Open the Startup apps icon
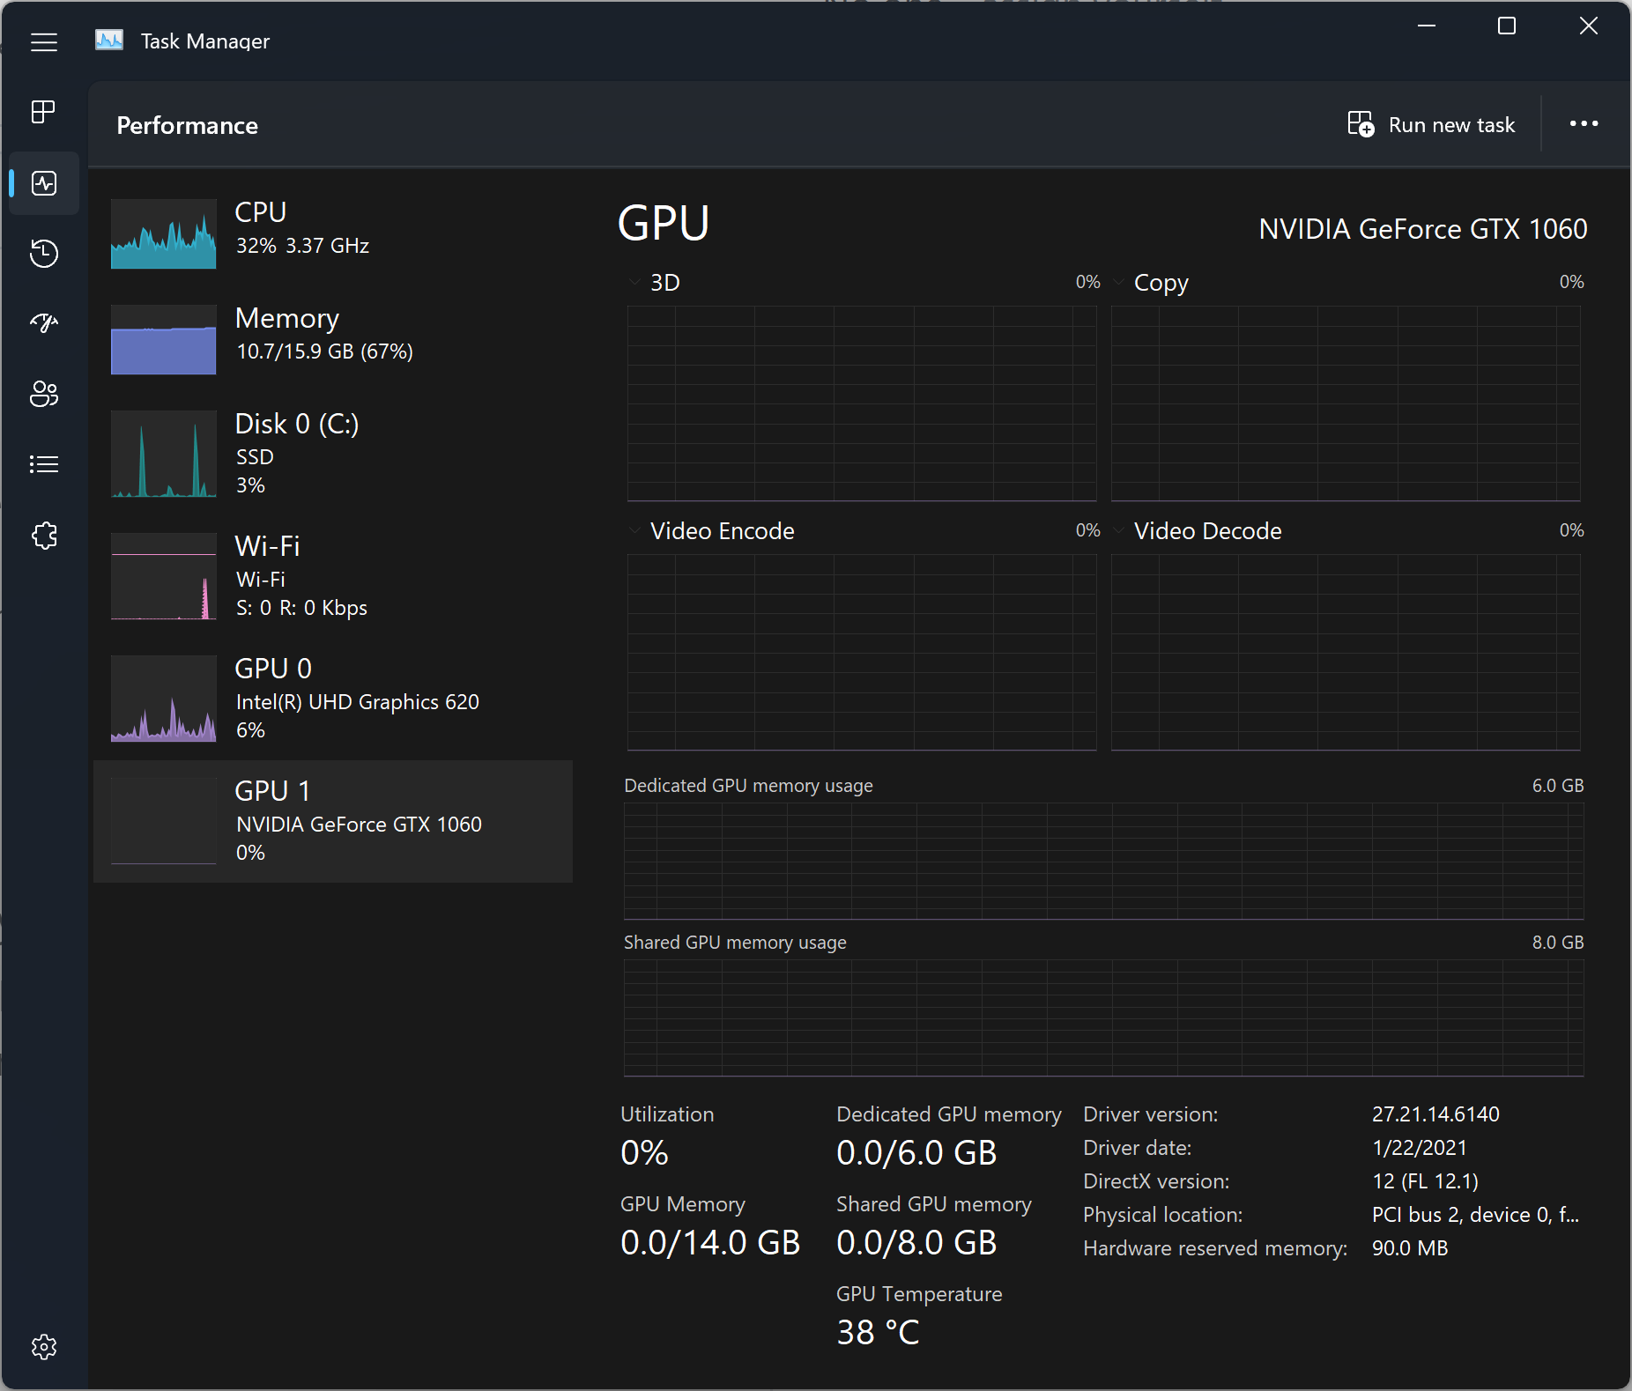The width and height of the screenshot is (1632, 1391). (x=44, y=323)
